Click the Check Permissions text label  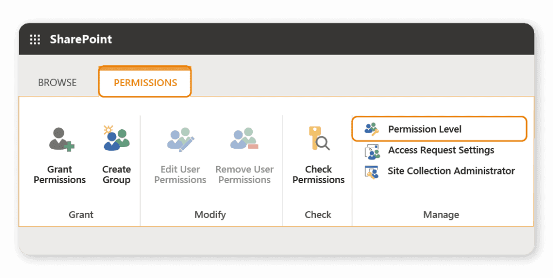tap(318, 175)
